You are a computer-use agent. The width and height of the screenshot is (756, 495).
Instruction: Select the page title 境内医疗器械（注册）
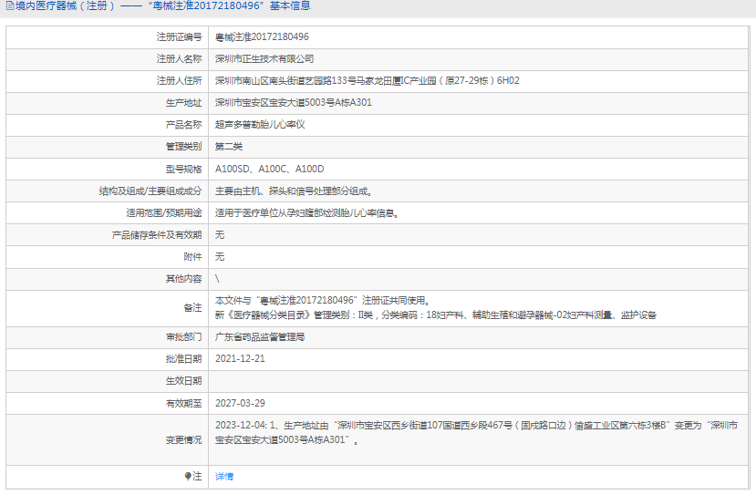pyautogui.click(x=66, y=5)
